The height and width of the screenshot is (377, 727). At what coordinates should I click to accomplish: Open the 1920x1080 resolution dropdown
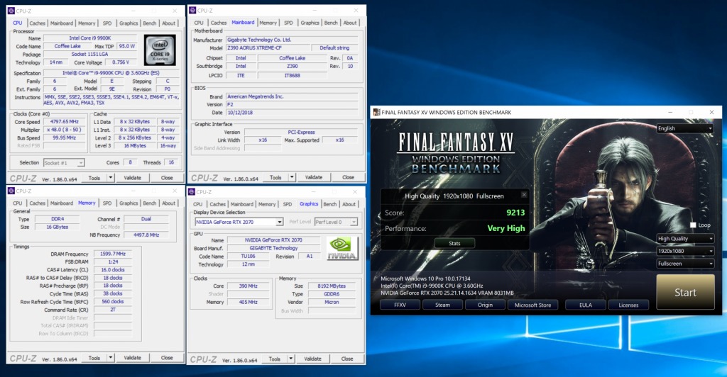pos(685,251)
